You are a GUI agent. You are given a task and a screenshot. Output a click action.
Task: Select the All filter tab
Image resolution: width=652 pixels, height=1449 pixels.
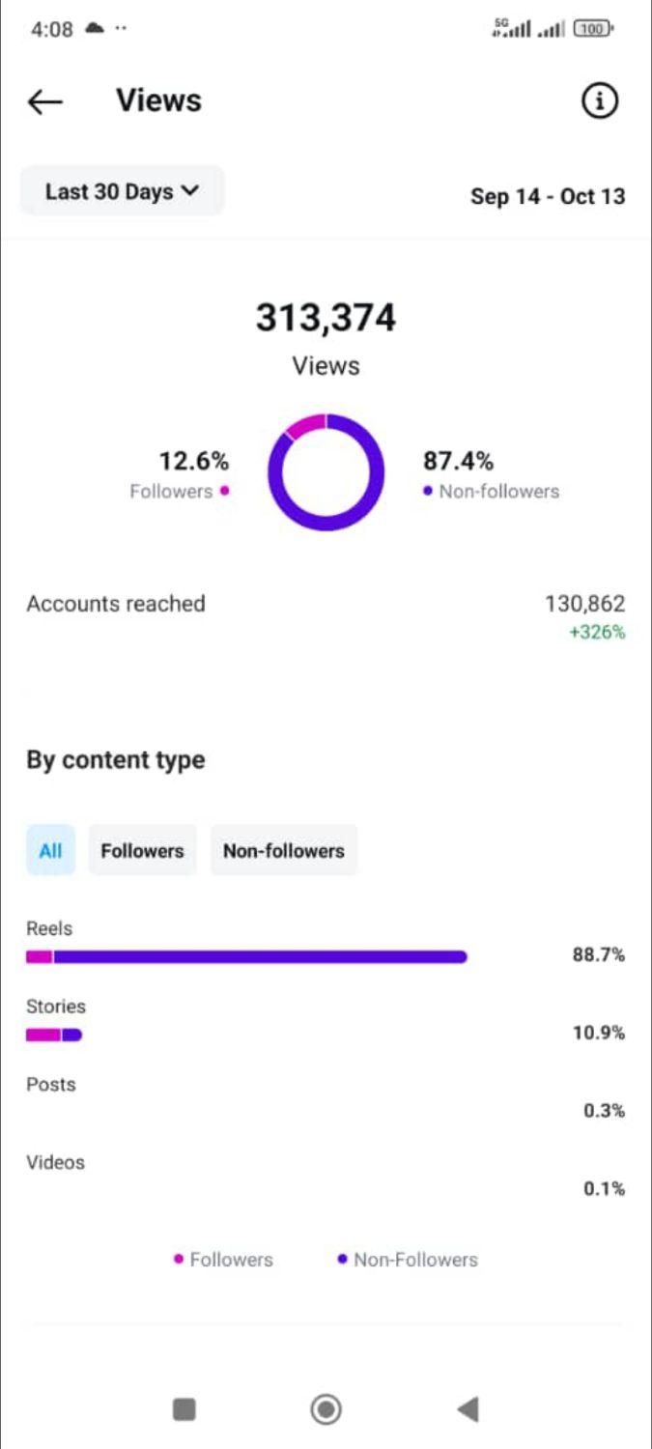[50, 850]
